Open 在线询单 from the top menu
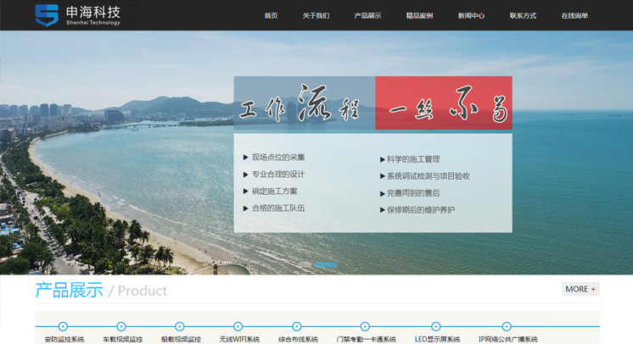This screenshot has width=633, height=344. point(574,16)
